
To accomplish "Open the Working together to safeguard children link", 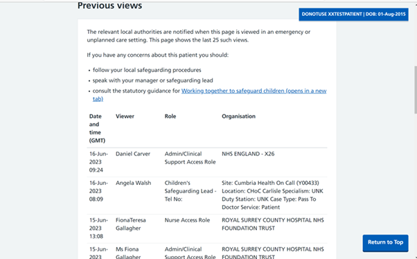I will [x=254, y=91].
